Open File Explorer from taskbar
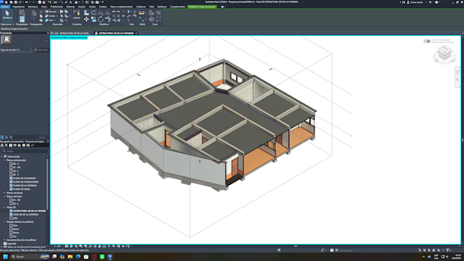 70,256
